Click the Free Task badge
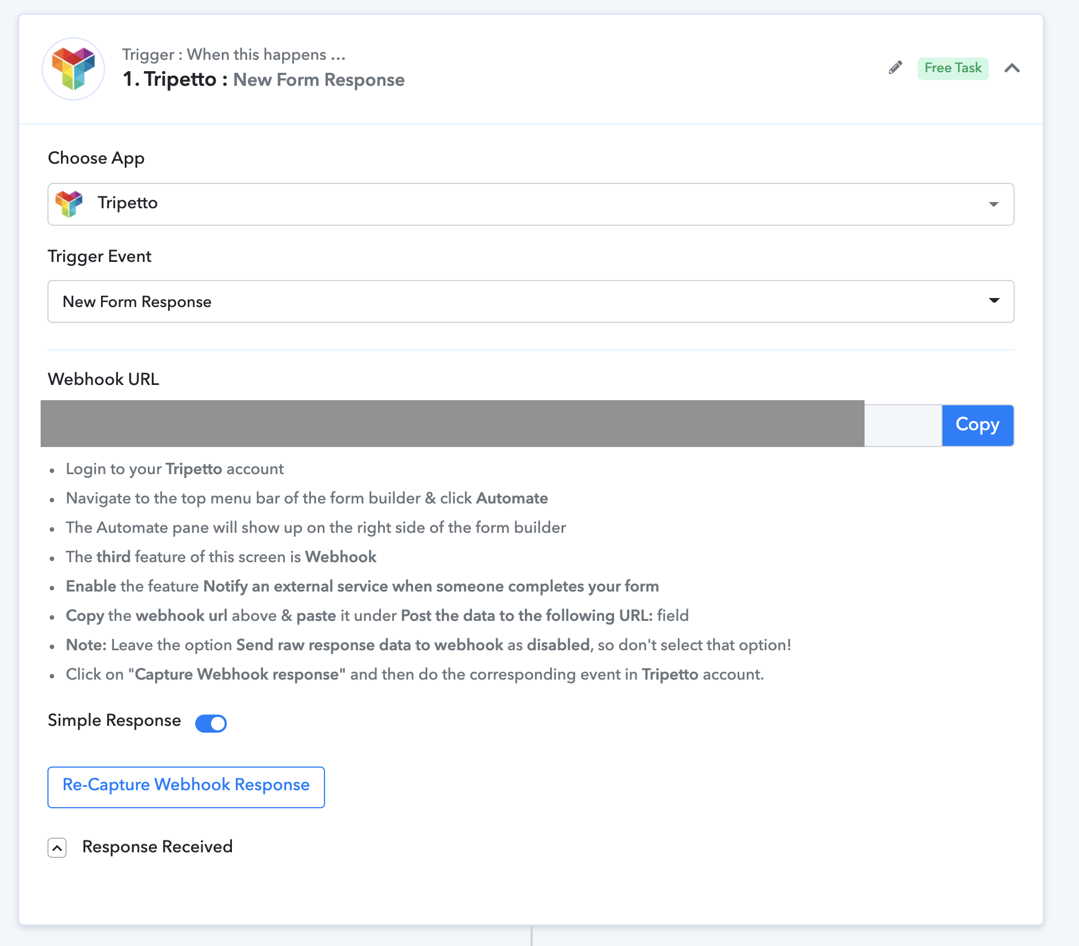 pos(953,68)
